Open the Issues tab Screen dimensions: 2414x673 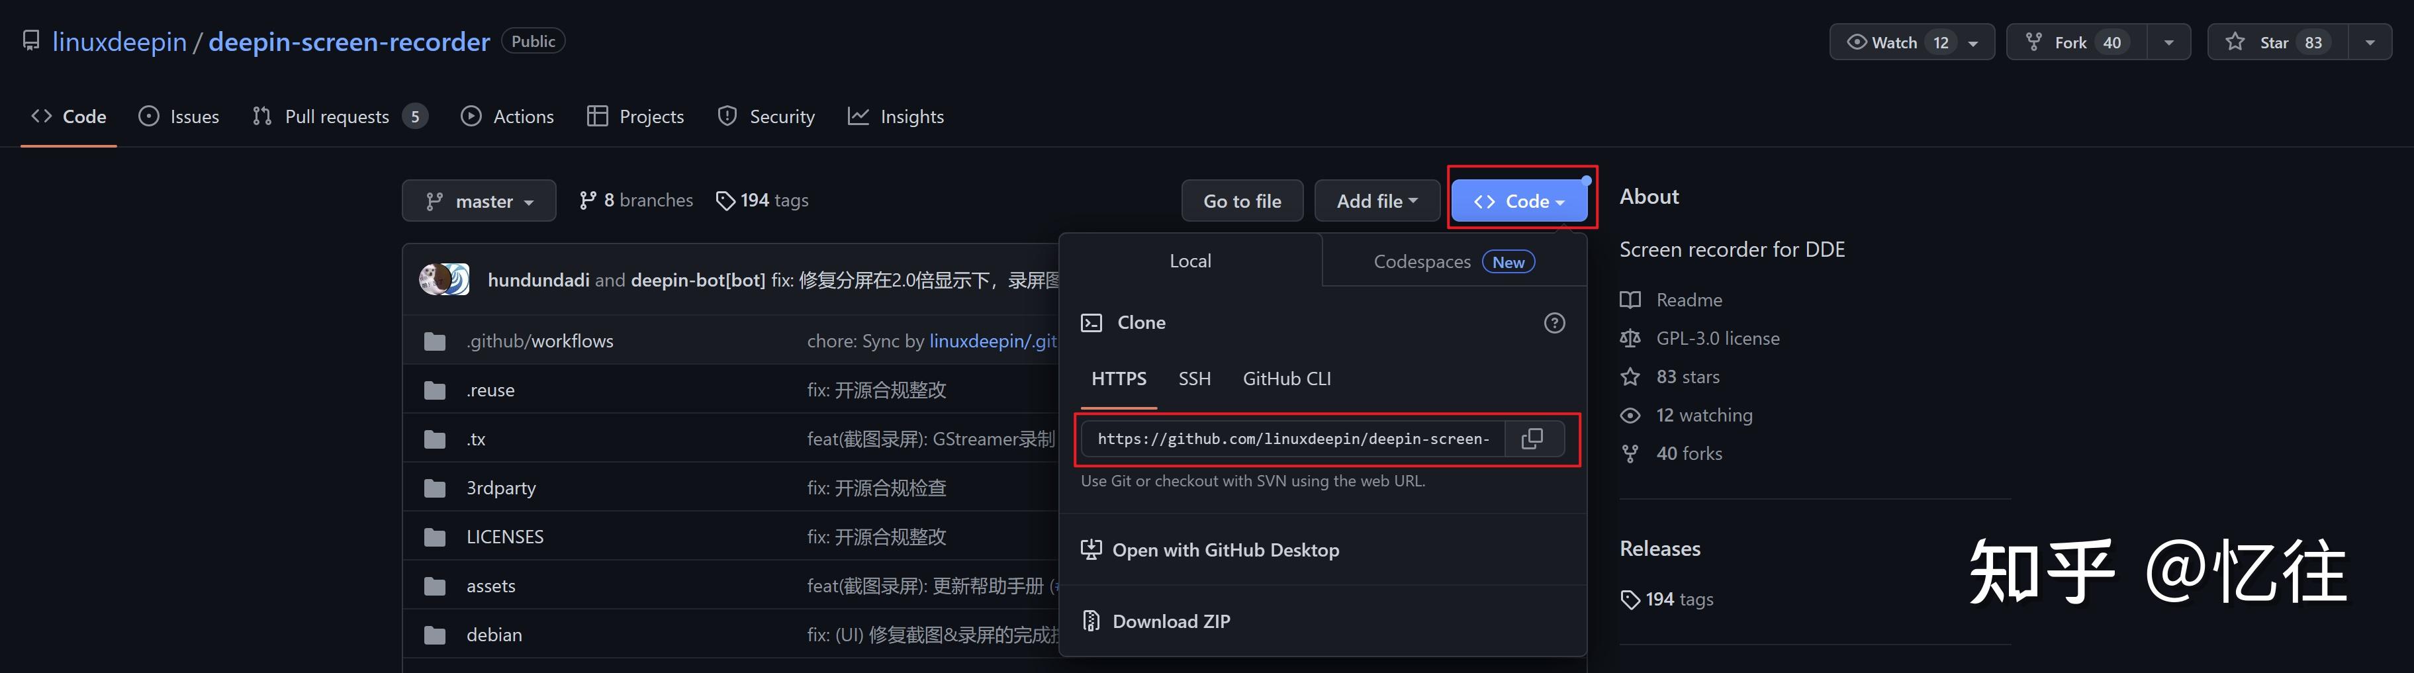179,116
